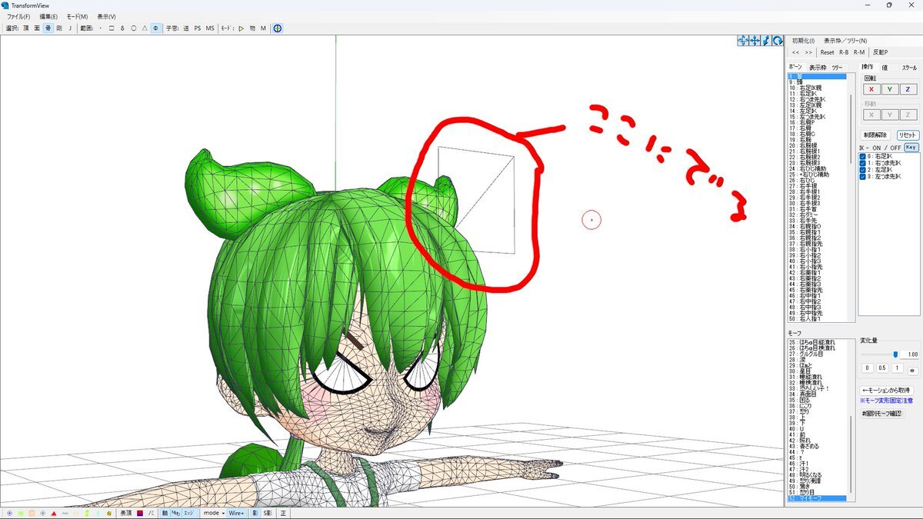Switch to the ツリー tab

[x=838, y=68]
